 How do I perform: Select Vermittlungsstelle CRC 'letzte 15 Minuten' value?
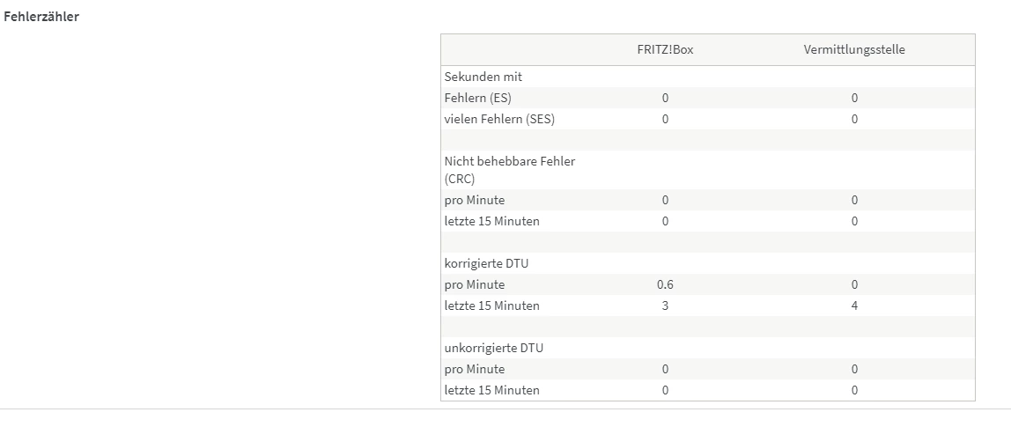pos(854,221)
